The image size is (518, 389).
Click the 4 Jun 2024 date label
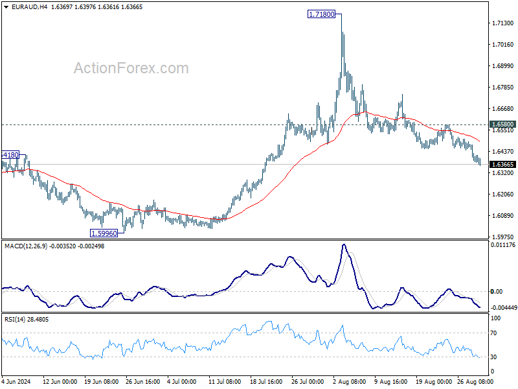[16, 382]
